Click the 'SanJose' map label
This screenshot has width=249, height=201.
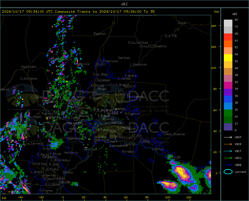tap(124, 58)
